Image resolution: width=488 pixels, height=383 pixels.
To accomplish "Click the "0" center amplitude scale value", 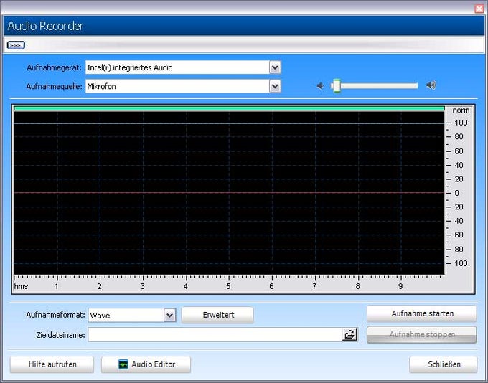I will 456,193.
